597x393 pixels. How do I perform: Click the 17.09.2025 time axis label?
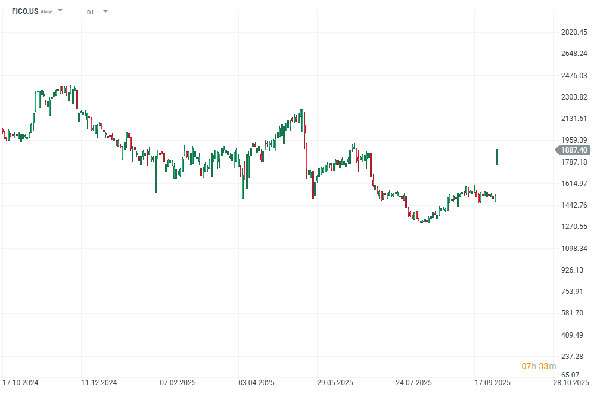pos(493,382)
